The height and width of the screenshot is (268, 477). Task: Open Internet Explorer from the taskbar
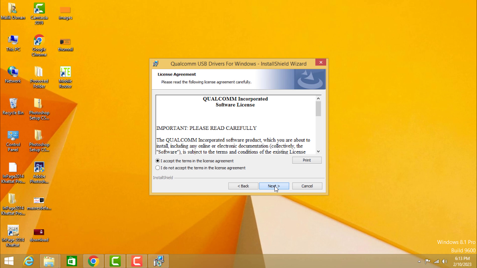(x=29, y=261)
